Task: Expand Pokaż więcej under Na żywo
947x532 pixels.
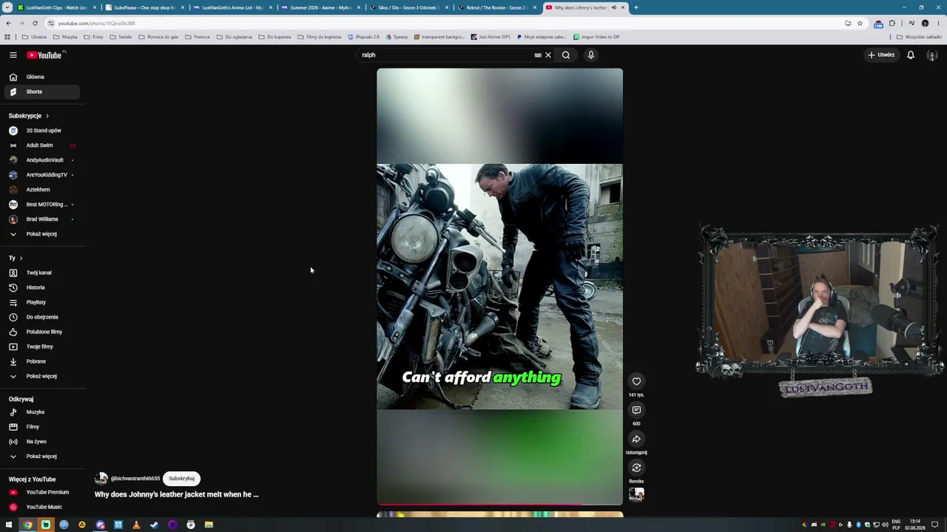Action: click(x=41, y=457)
